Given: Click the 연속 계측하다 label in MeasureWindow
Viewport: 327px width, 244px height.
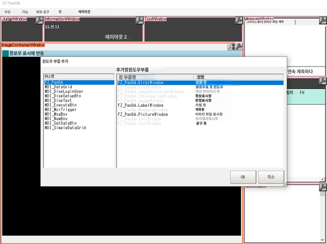Looking at the screenshot, I should [x=300, y=72].
